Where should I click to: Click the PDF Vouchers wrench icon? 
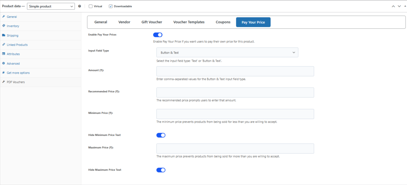[4, 82]
